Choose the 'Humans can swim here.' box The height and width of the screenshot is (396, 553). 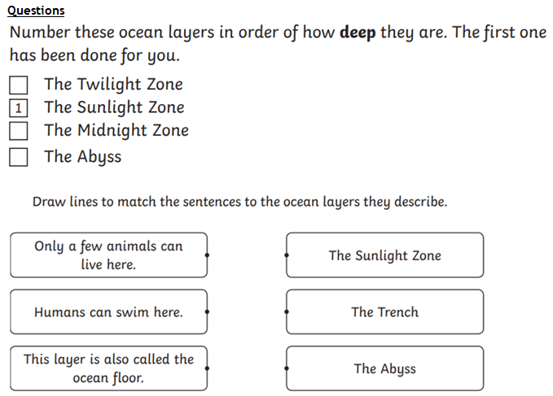point(108,311)
